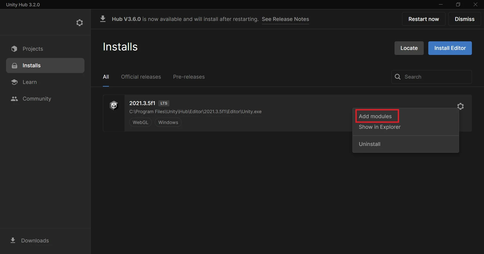Viewport: 484px width, 254px height.
Task: Click the Windows module tag
Action: click(x=168, y=122)
